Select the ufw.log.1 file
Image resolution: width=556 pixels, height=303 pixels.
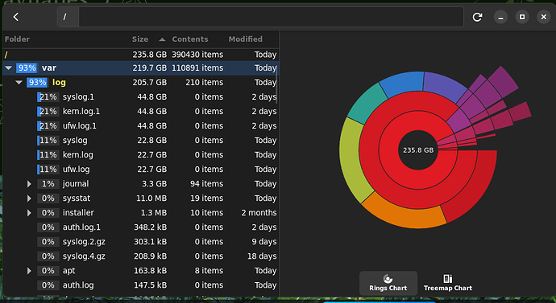(80, 126)
